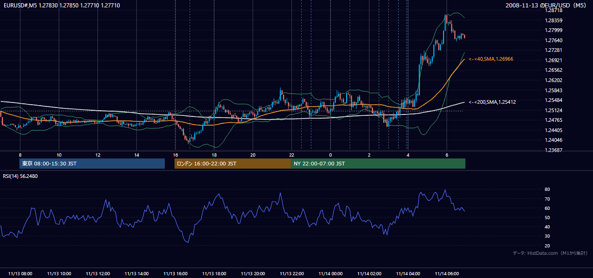Click price axis value 1.27999

[554, 30]
